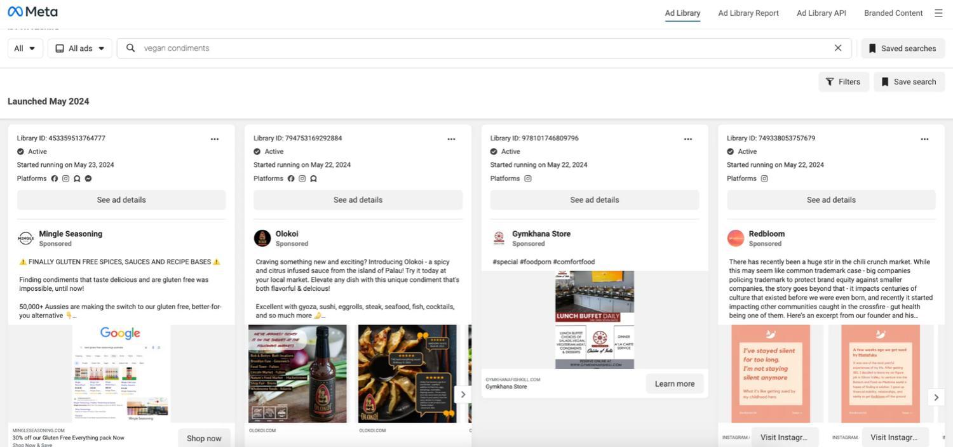Switch to Ad Library Report tab
953x447 pixels.
point(748,13)
